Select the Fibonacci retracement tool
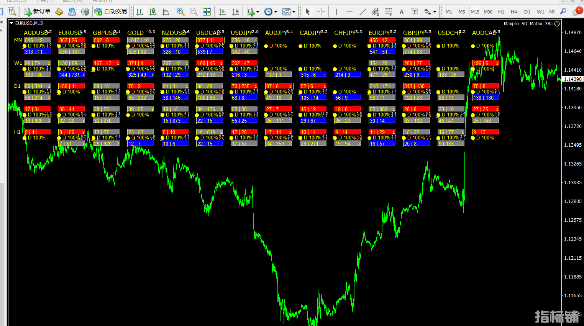The image size is (584, 326). click(388, 12)
